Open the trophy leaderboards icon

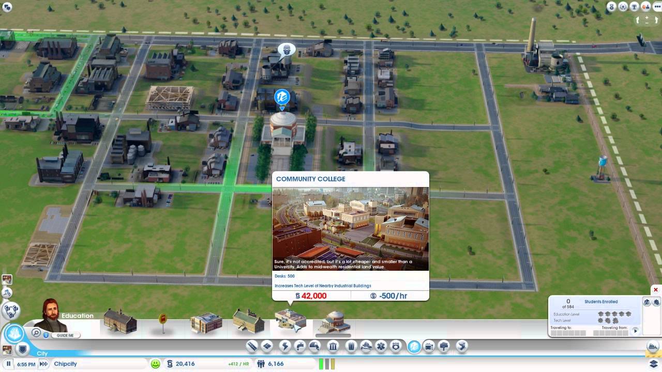click(x=634, y=7)
